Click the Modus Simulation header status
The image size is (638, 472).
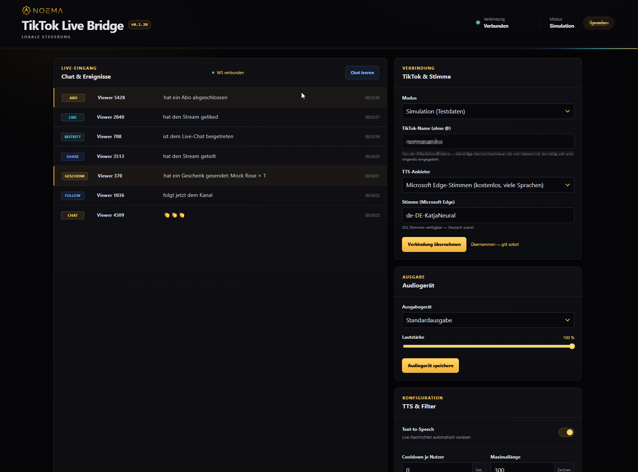562,23
